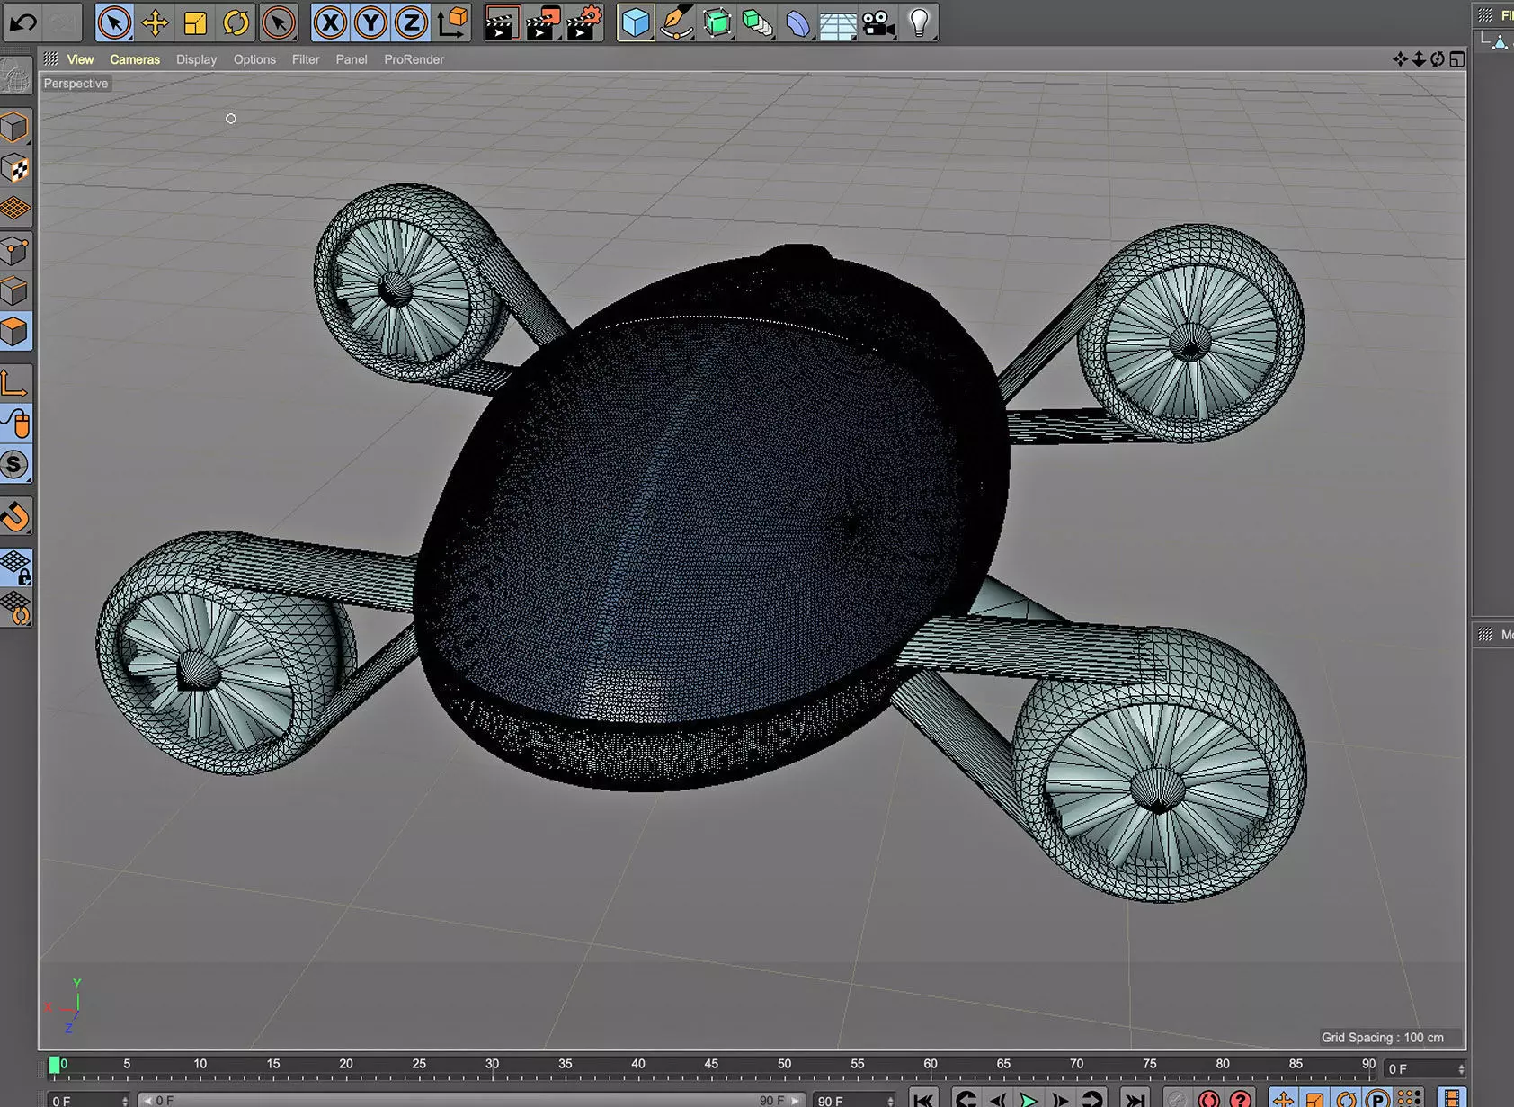Open the Camera objects menu
This screenshot has width=1514, height=1107.
pyautogui.click(x=878, y=22)
